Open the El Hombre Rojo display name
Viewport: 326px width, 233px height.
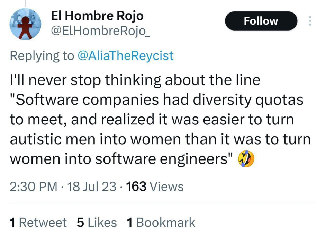97,16
